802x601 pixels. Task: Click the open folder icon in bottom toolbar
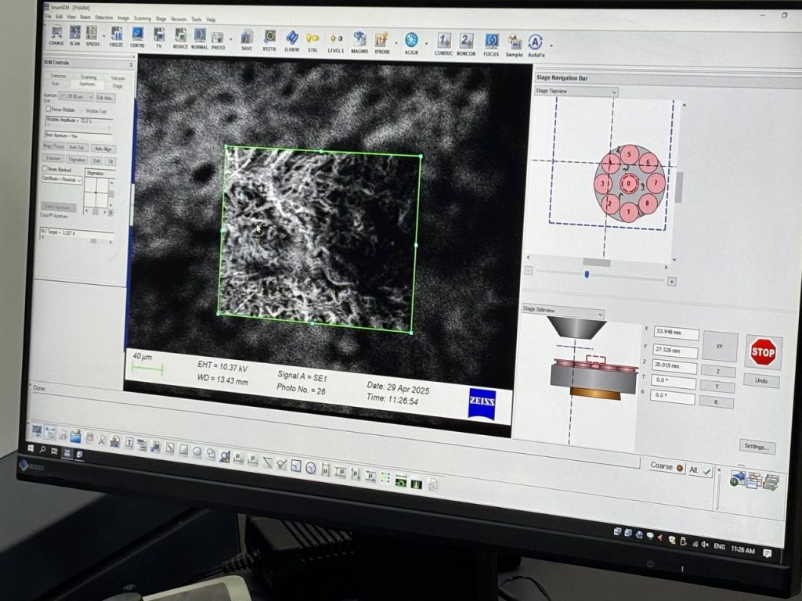[x=75, y=436]
